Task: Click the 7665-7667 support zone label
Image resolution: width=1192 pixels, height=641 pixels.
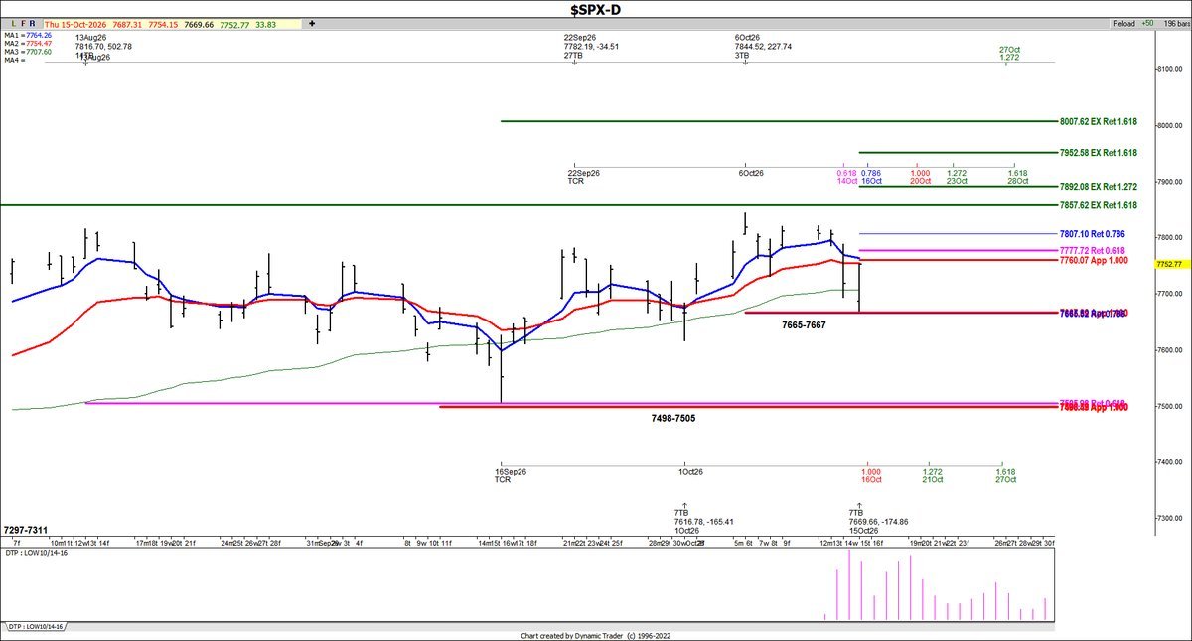Action: [x=804, y=324]
